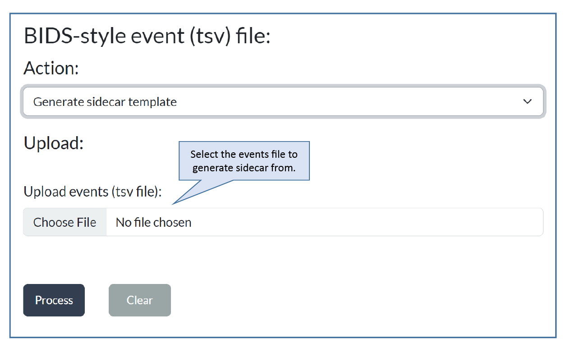Viewport: 571px width, 348px height.
Task: Select the 'Generate sidecar template' option text
Action: click(x=105, y=102)
